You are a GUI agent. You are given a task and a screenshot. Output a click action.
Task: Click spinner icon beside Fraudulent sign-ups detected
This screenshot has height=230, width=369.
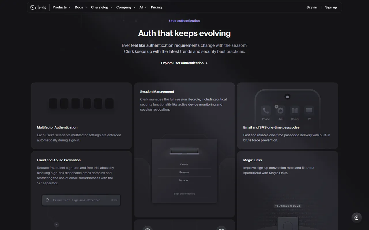pos(48,200)
